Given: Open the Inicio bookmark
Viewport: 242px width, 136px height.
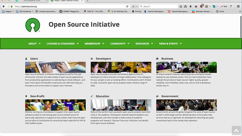Looking at the screenshot, I should (x=220, y=12).
